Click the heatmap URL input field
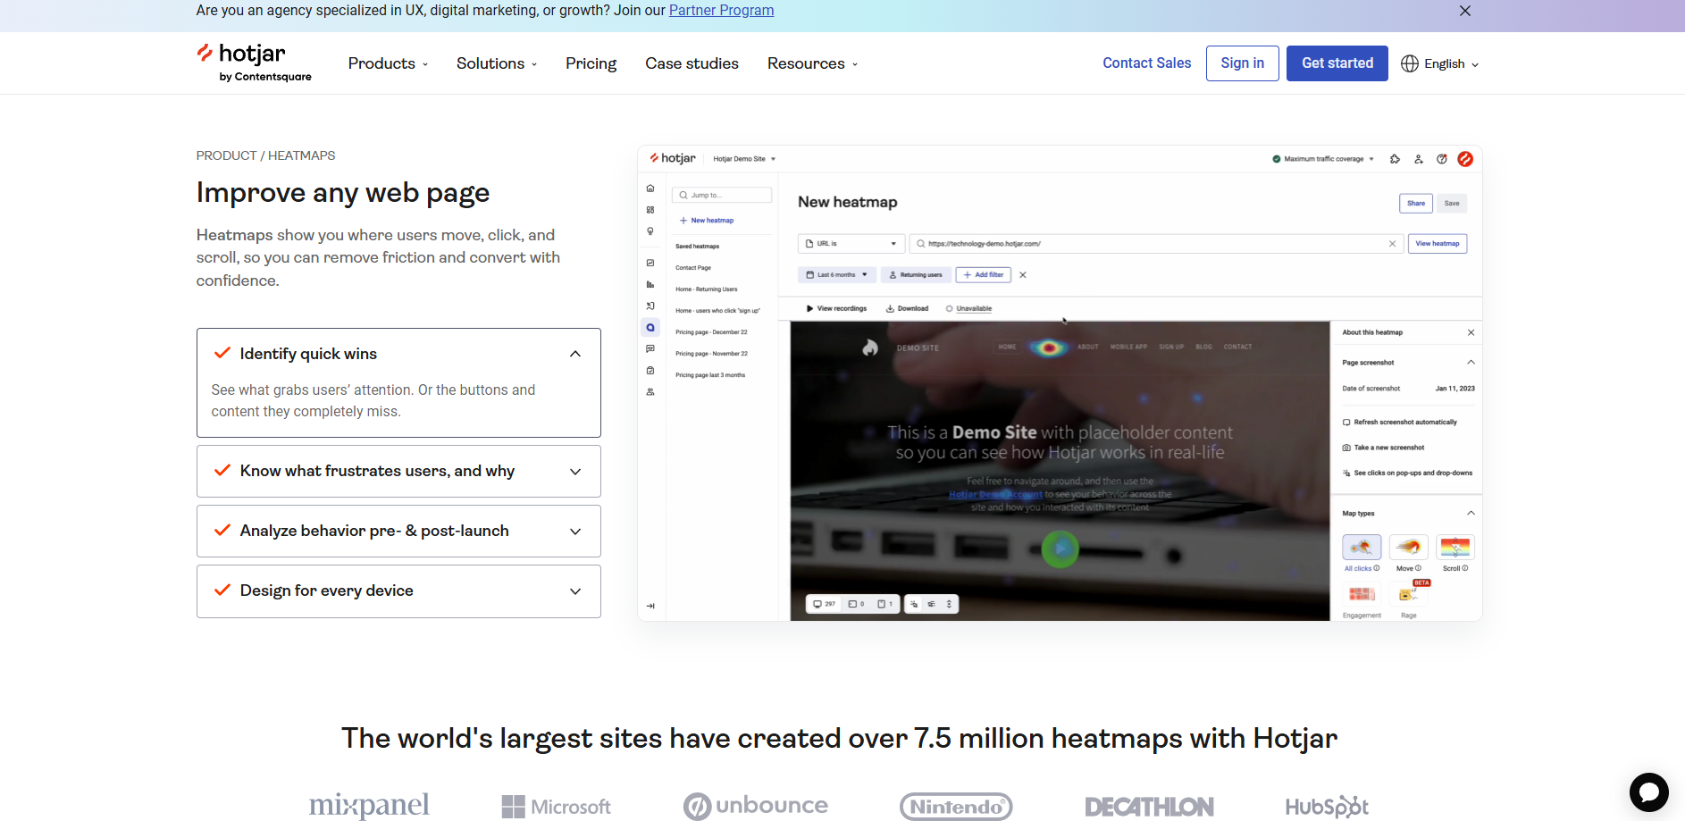Image resolution: width=1685 pixels, height=821 pixels. [1154, 244]
